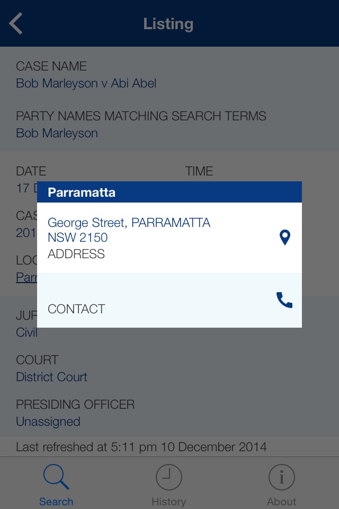Click the Unassigned presiding officer value

(x=48, y=422)
